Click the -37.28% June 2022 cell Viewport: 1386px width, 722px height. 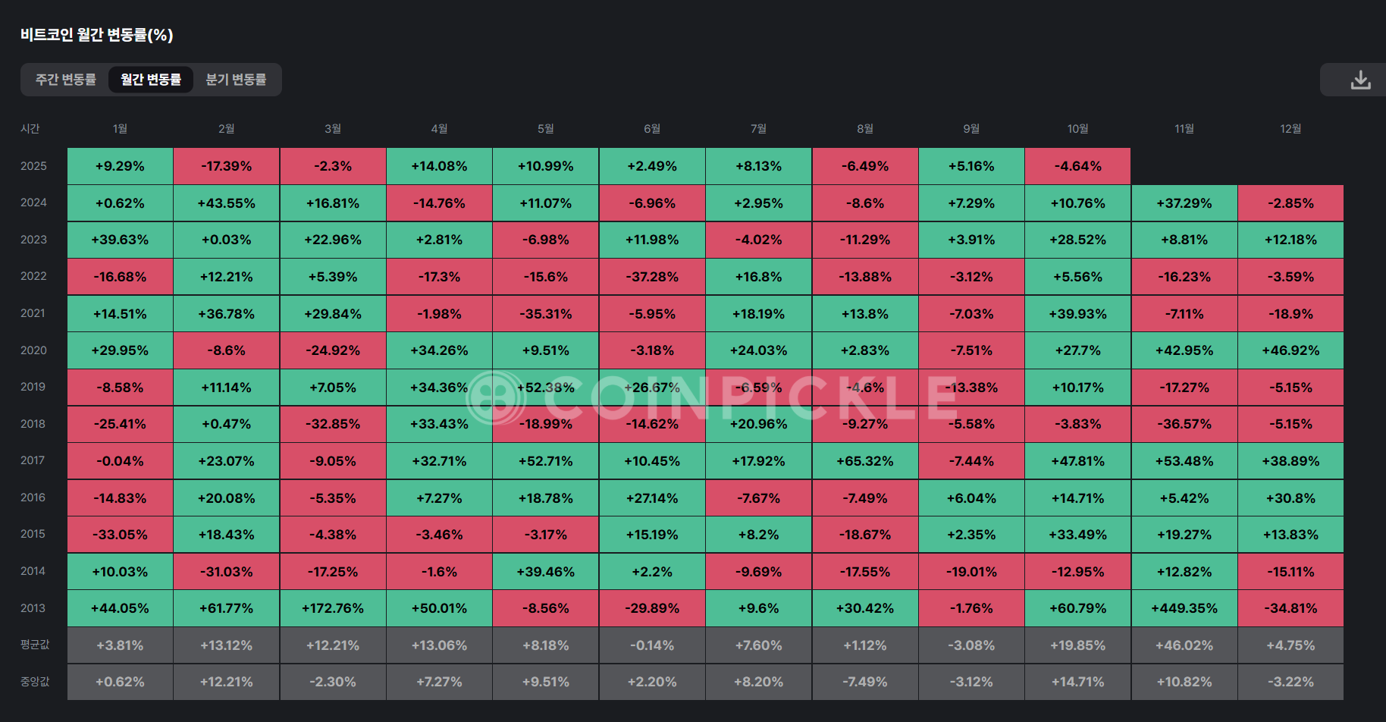[652, 277]
